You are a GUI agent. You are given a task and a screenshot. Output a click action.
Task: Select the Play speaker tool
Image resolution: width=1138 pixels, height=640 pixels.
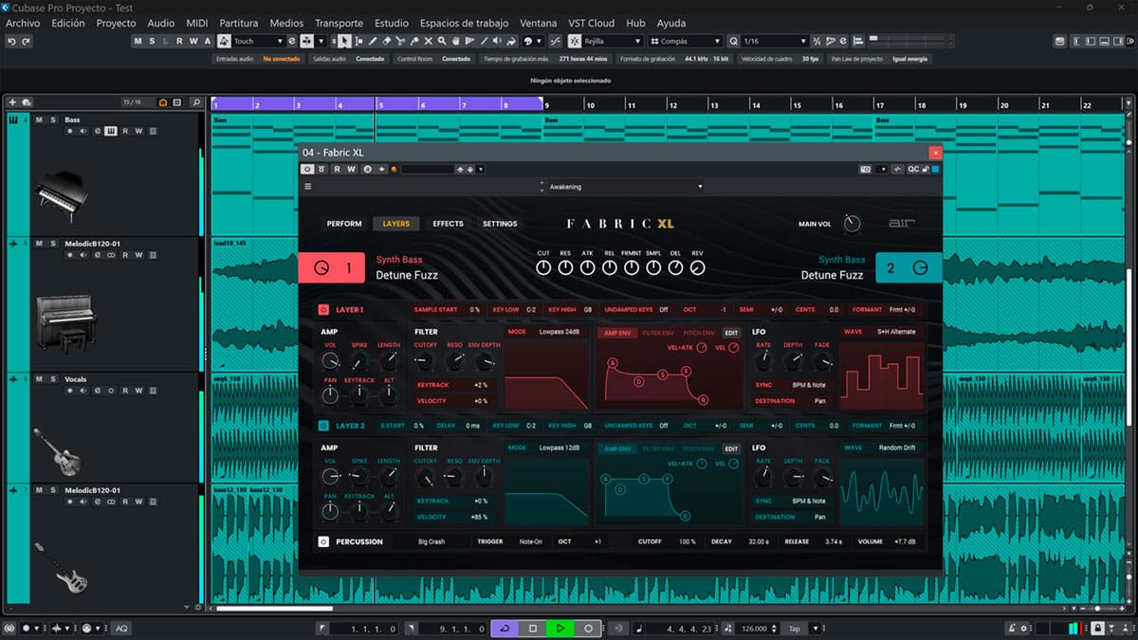[498, 41]
